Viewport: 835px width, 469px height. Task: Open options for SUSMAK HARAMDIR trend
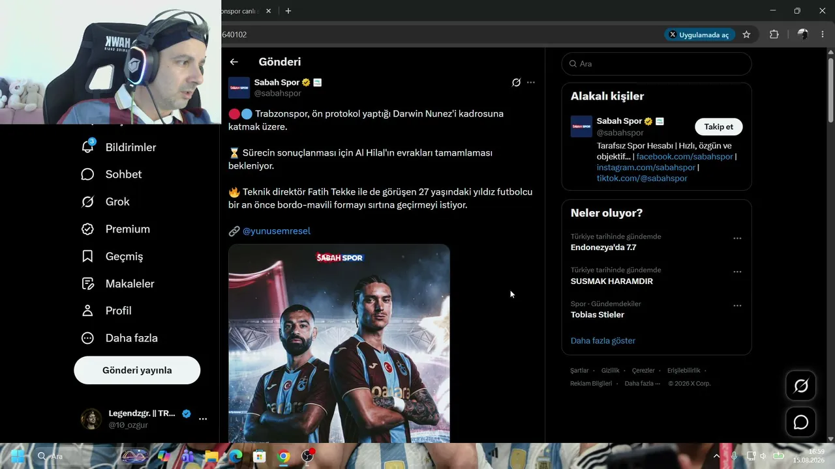737,272
